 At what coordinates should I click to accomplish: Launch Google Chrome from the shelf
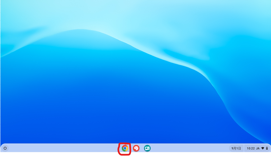[x=125, y=148]
